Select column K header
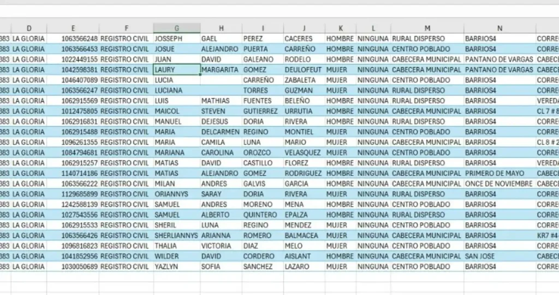The width and height of the screenshot is (559, 295). pyautogui.click(x=341, y=28)
